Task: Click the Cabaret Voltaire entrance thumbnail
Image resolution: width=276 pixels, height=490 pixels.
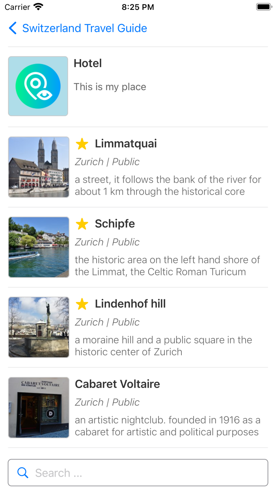Action: 38,407
